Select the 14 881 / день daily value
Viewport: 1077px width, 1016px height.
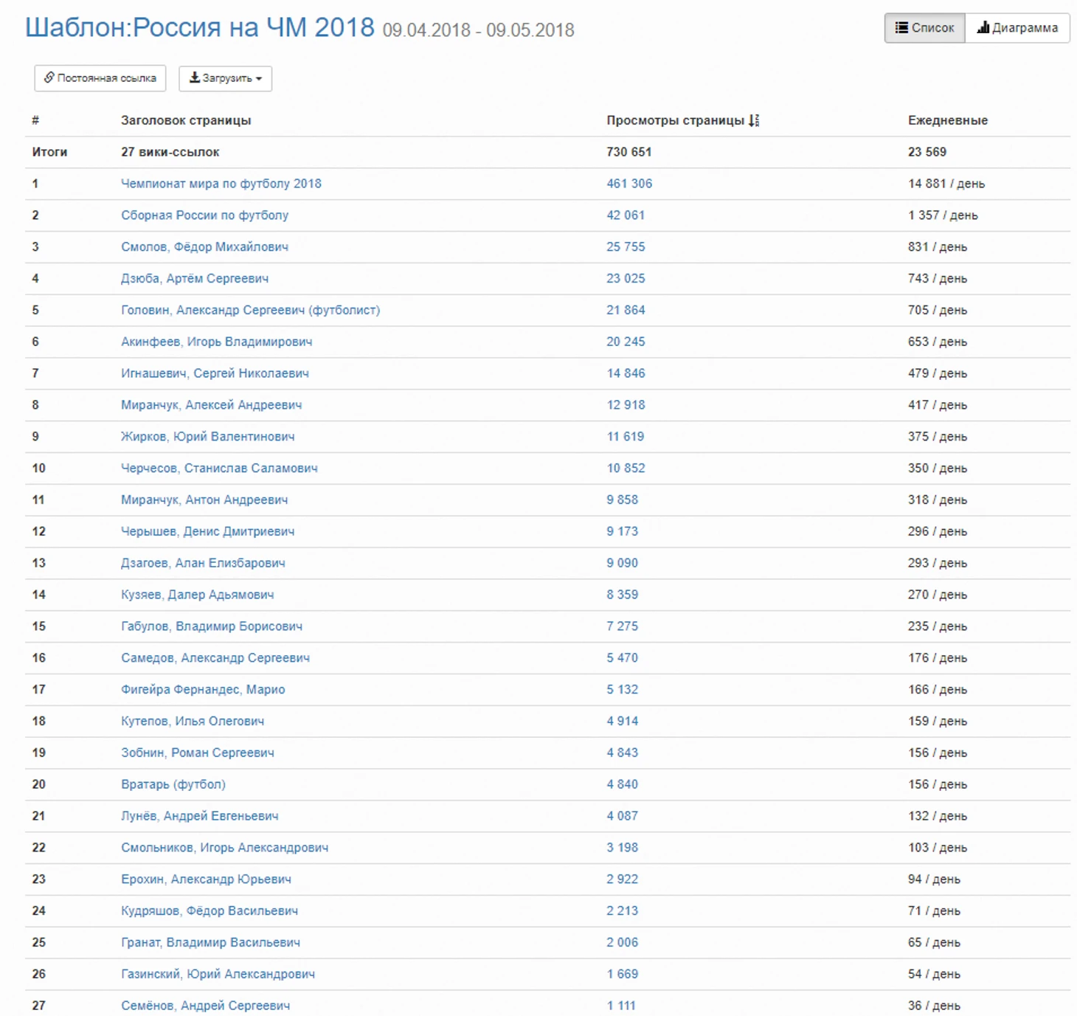pos(946,184)
